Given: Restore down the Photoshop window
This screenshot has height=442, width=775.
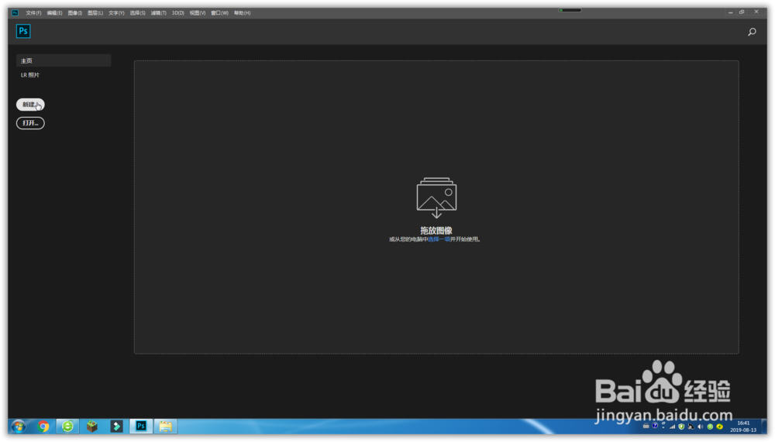Looking at the screenshot, I should [742, 12].
